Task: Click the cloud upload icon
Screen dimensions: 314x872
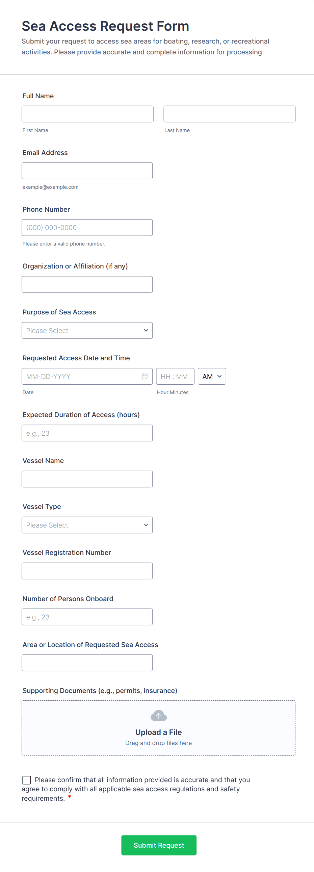Action: (x=158, y=716)
